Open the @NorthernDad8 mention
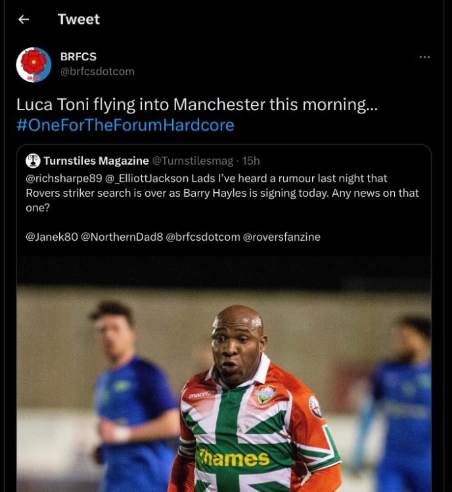 pos(122,237)
